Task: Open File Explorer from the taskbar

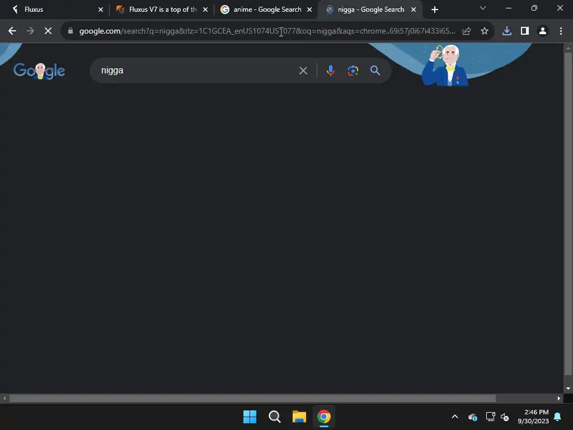Action: point(299,417)
